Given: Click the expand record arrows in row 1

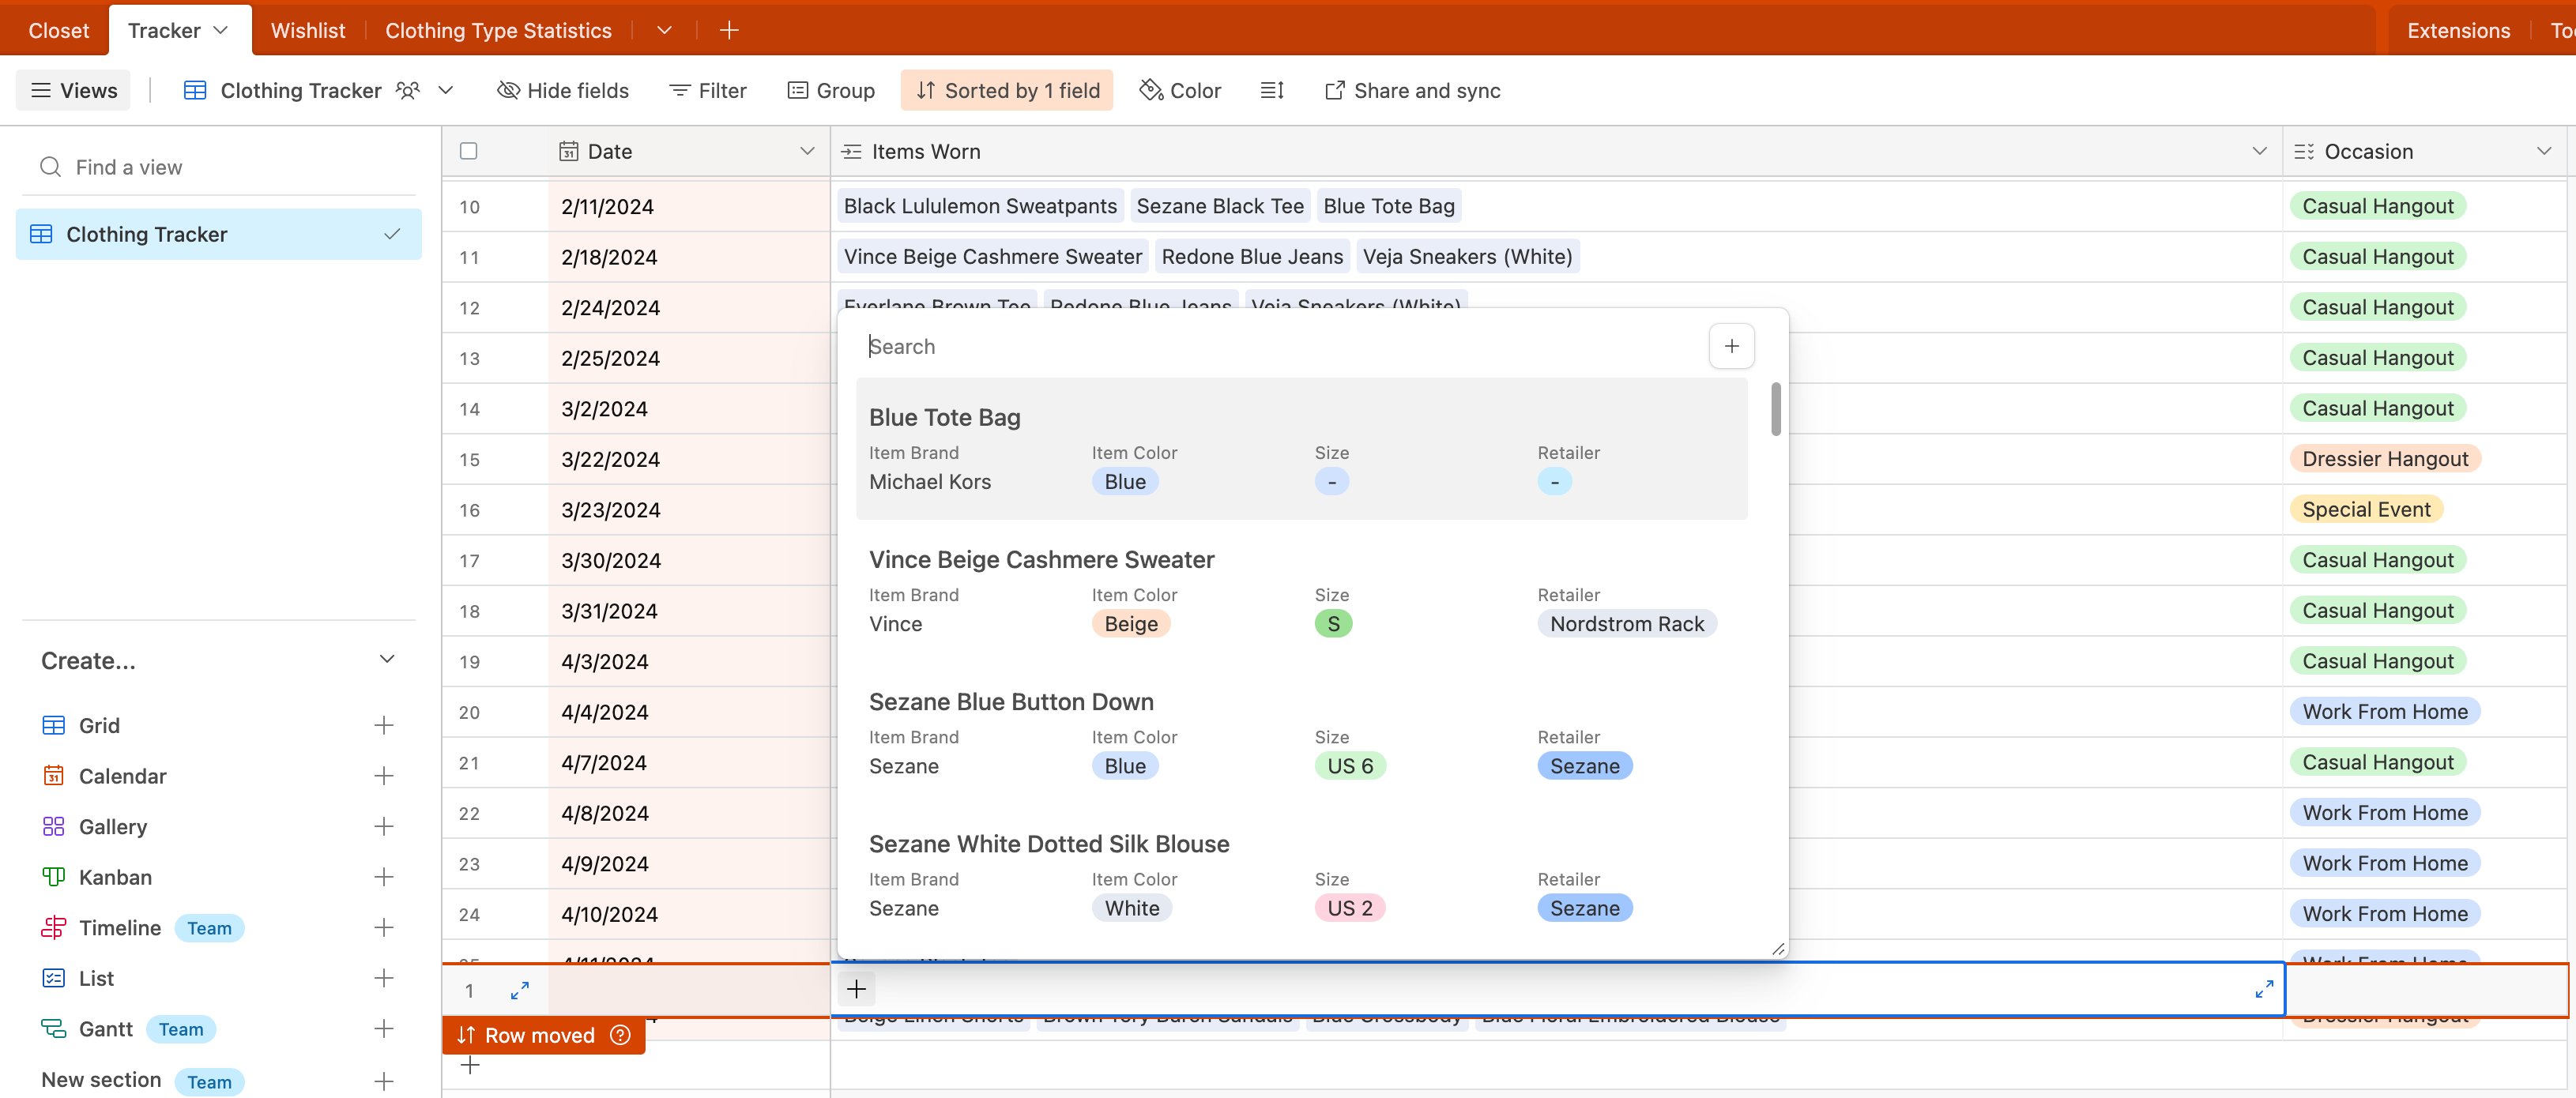Looking at the screenshot, I should click(x=519, y=990).
